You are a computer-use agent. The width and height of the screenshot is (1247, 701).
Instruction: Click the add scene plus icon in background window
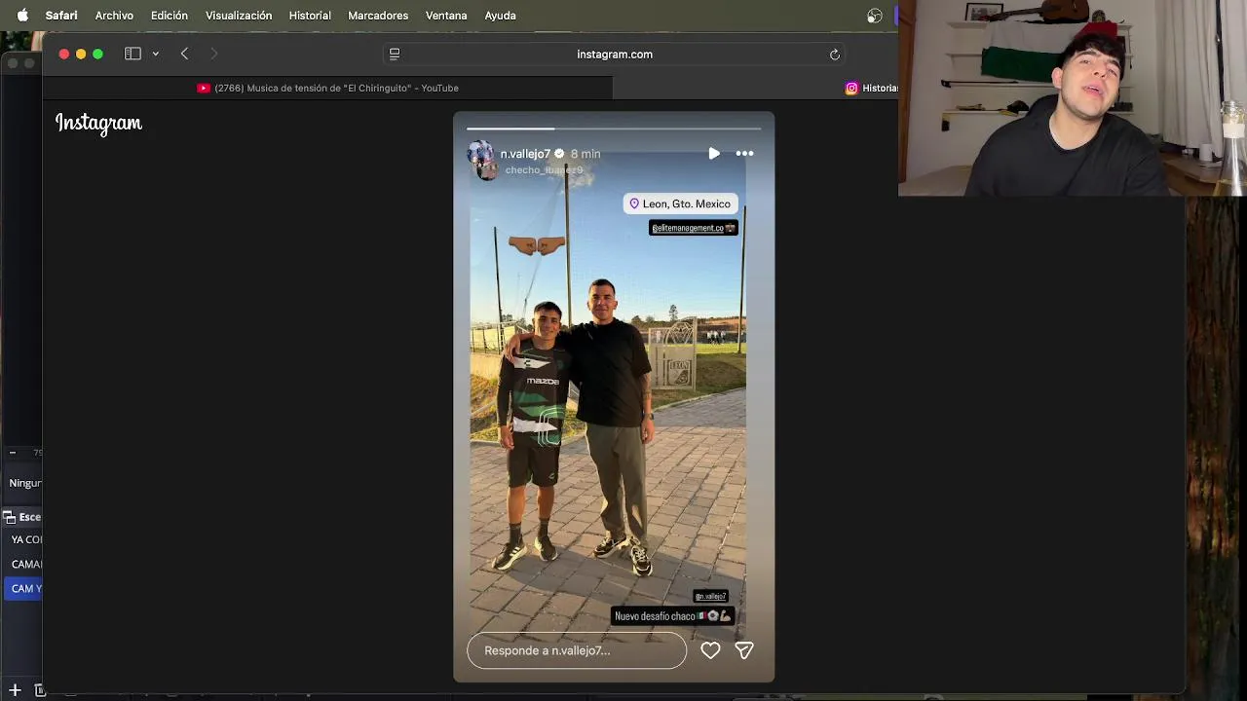tap(15, 690)
